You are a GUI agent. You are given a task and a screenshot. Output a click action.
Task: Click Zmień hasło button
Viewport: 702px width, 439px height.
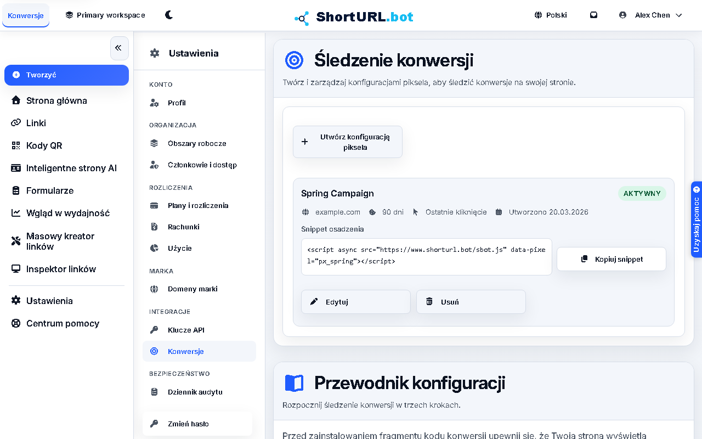(x=197, y=424)
